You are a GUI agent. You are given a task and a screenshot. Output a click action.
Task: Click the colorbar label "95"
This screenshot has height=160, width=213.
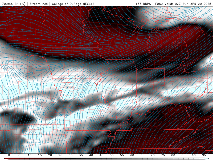pos(204,155)
